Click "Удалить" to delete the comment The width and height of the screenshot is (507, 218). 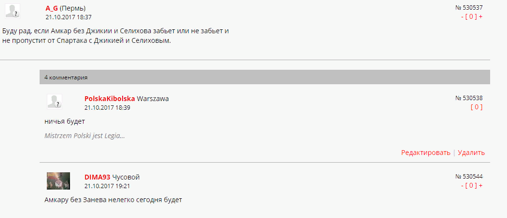(471, 153)
